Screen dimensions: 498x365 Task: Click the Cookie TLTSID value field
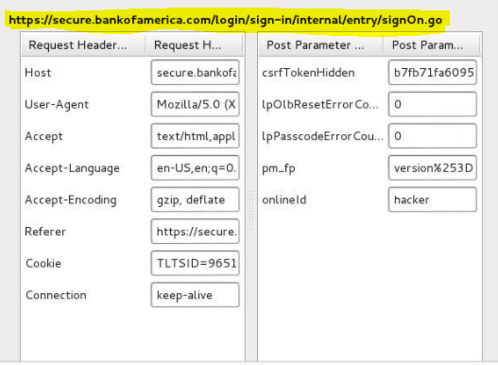click(195, 263)
